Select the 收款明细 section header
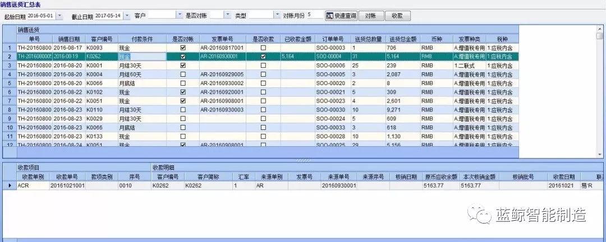The height and width of the screenshot is (242, 606). 166,167
